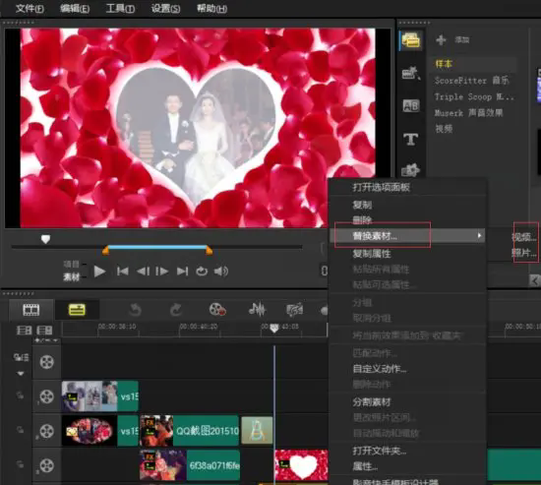Choose 分割素材 in the context menu
Image resolution: width=541 pixels, height=485 pixels.
coord(372,402)
